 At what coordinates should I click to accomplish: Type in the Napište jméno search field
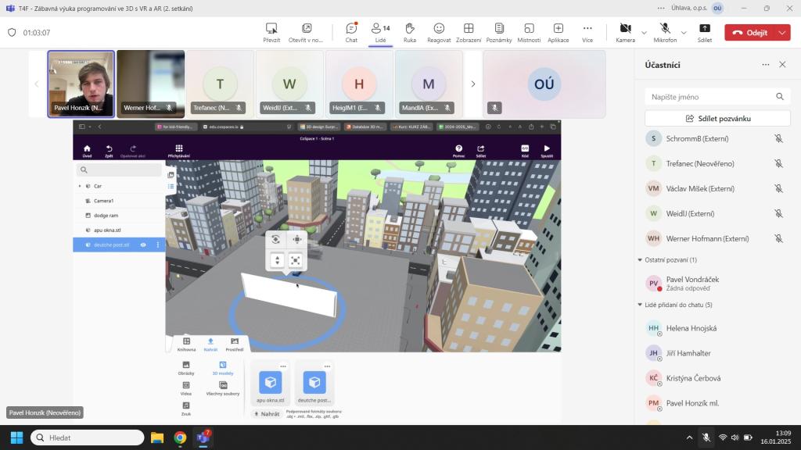pos(708,96)
